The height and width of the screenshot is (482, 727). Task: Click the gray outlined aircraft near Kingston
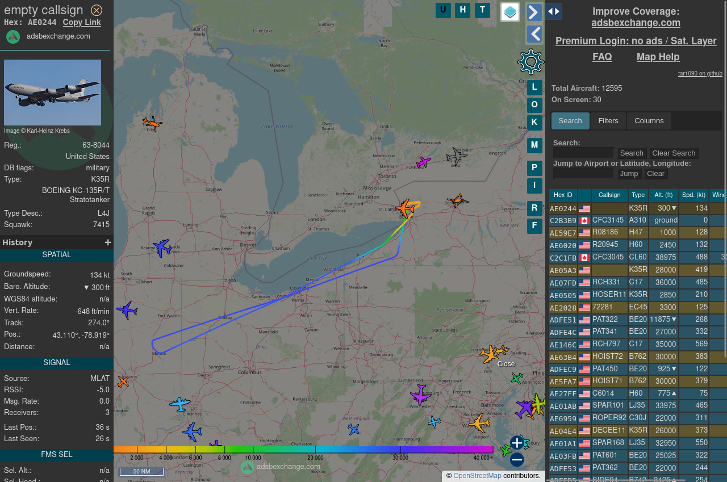pyautogui.click(x=456, y=156)
